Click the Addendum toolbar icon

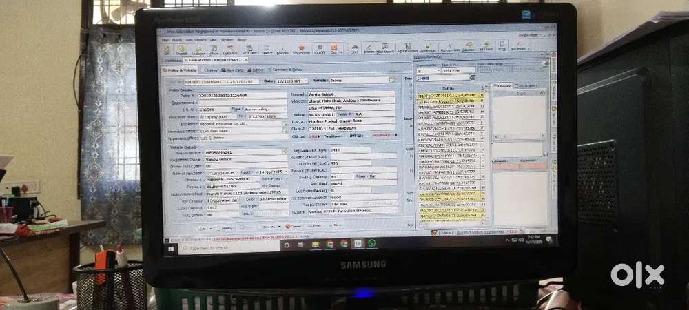pyautogui.click(x=428, y=48)
